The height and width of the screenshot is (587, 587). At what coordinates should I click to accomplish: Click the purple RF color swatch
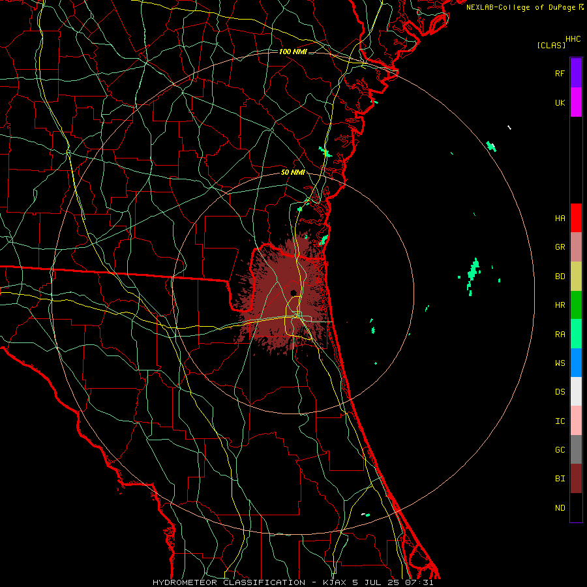click(x=576, y=73)
